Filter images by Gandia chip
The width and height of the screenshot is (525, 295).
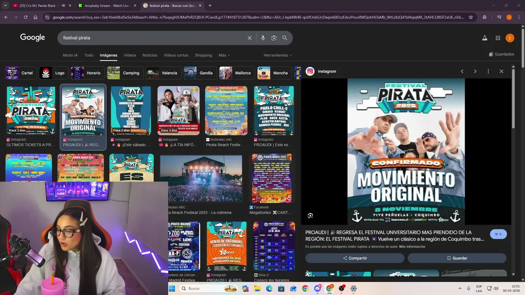tap(200, 73)
